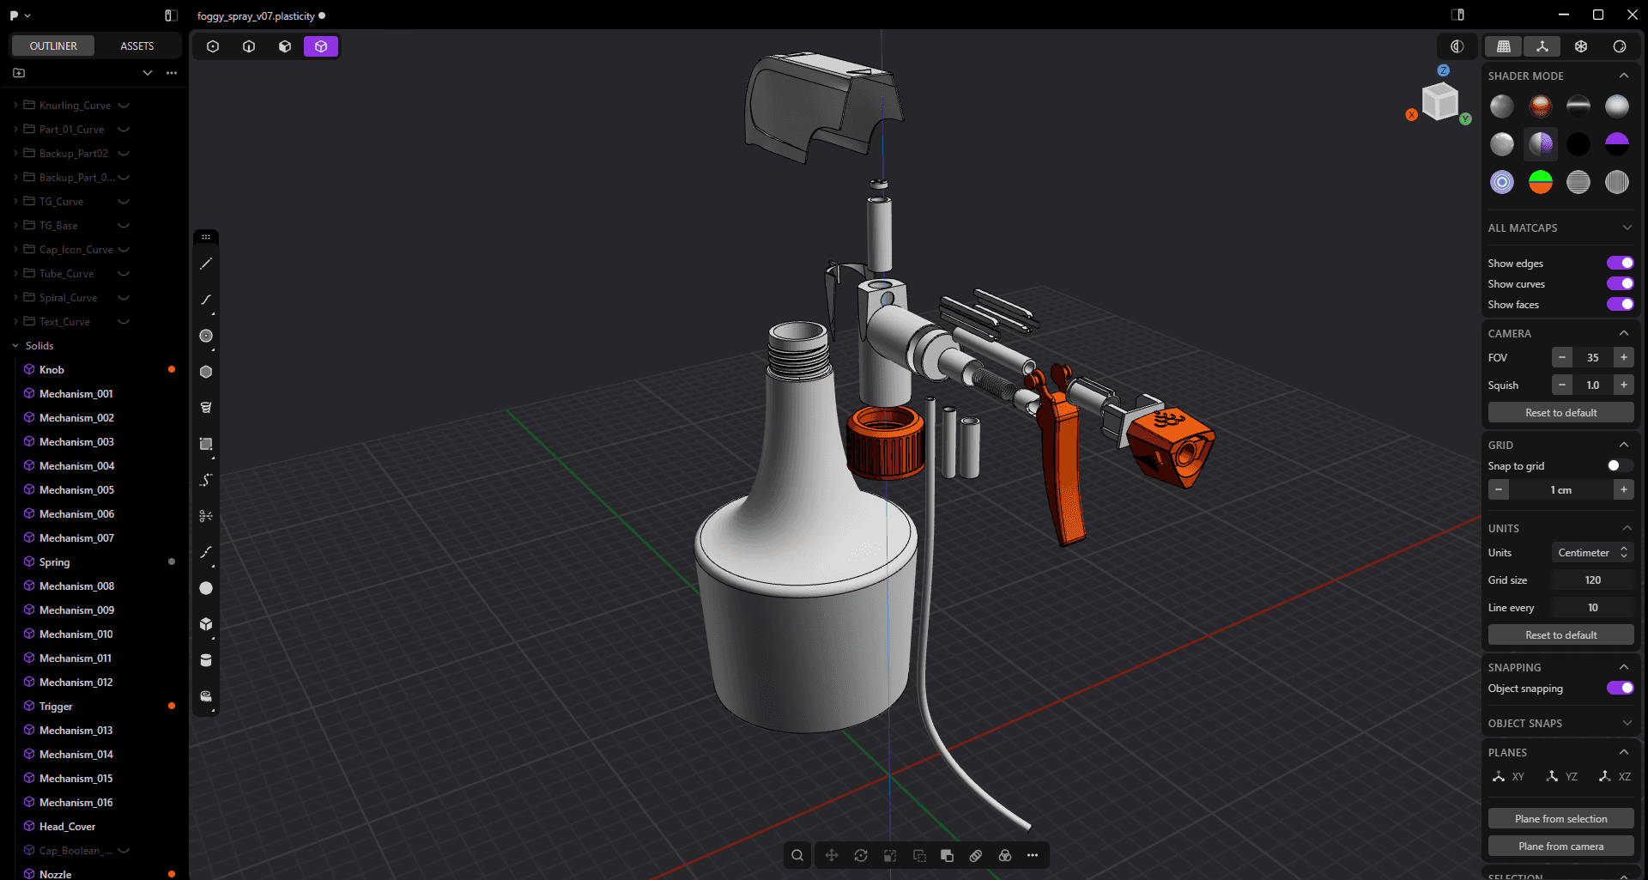Screen dimensions: 1648x880
Task: Open the outliner chevron dropdown
Action: click(x=148, y=73)
